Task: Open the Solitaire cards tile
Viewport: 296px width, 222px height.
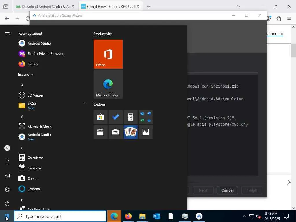Action: [x=130, y=132]
